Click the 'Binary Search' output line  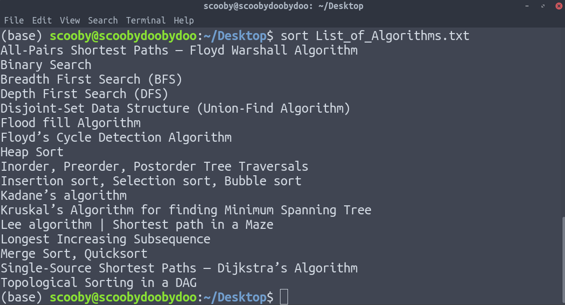[x=46, y=65]
